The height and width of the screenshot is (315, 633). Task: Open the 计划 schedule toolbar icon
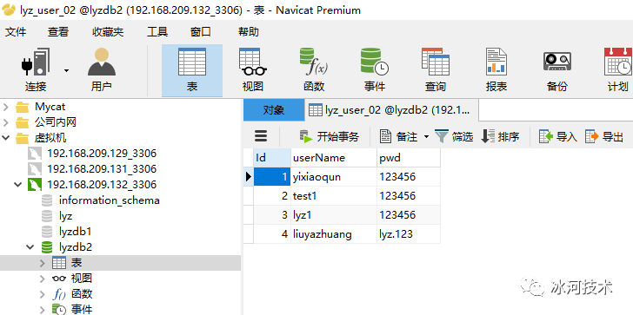click(x=617, y=70)
